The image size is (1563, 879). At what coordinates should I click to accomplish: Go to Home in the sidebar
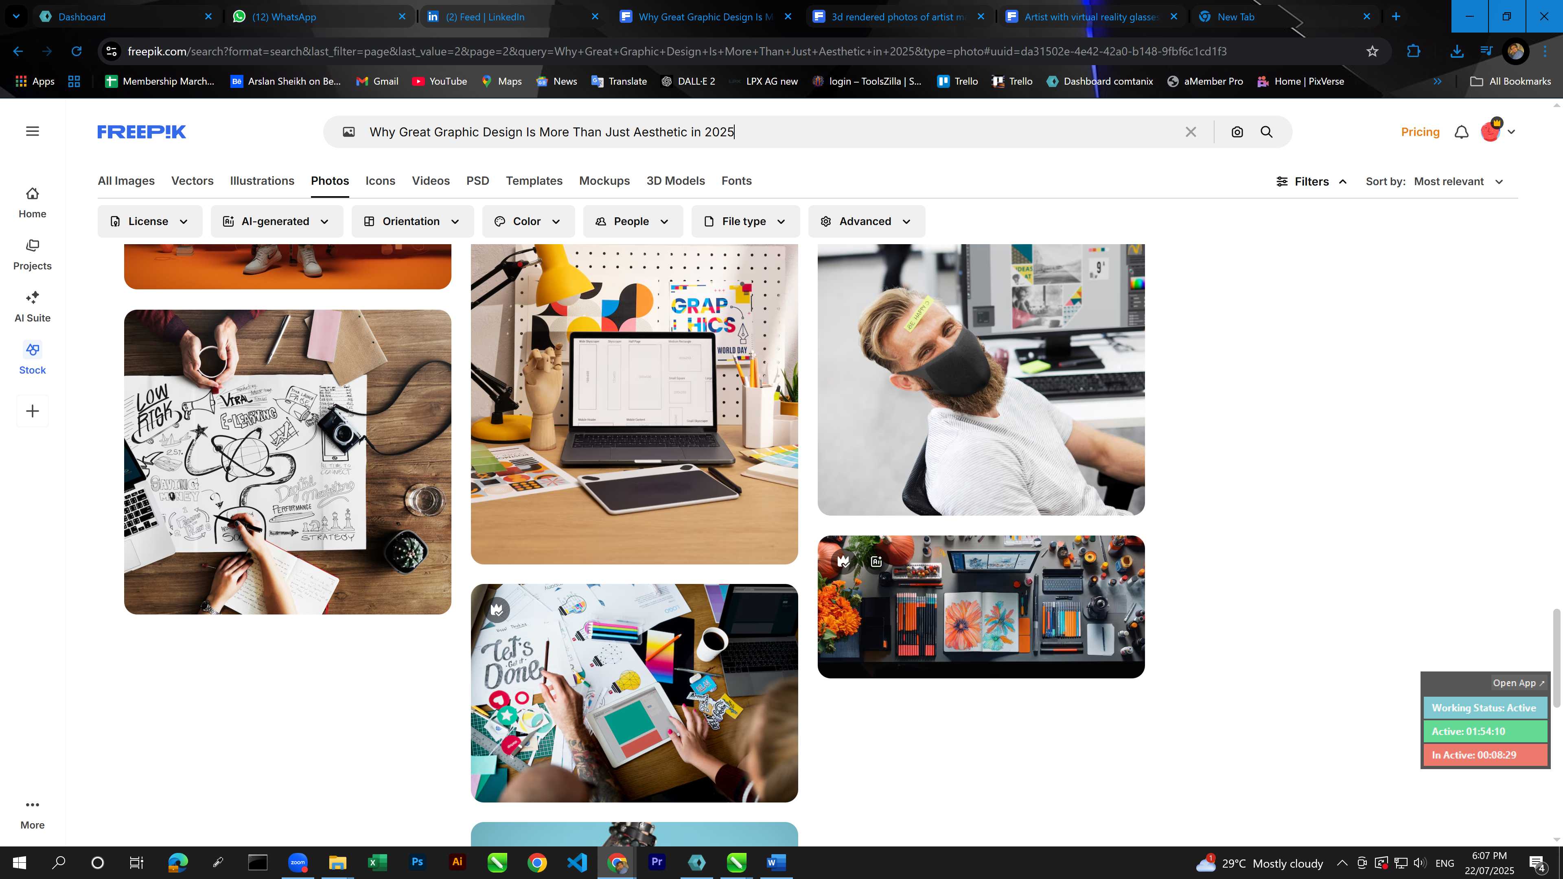click(32, 203)
